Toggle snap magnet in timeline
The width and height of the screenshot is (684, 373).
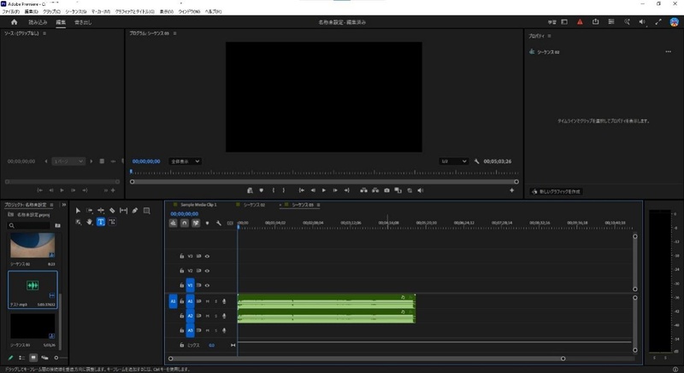tap(185, 224)
